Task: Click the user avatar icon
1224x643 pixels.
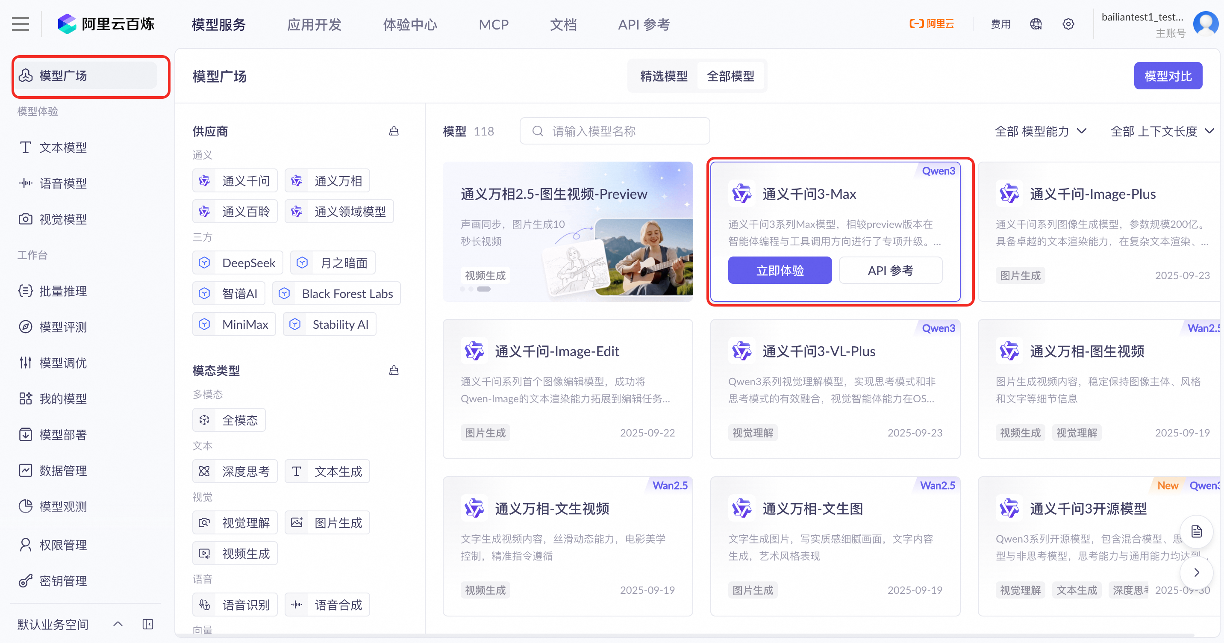Action: (1206, 24)
